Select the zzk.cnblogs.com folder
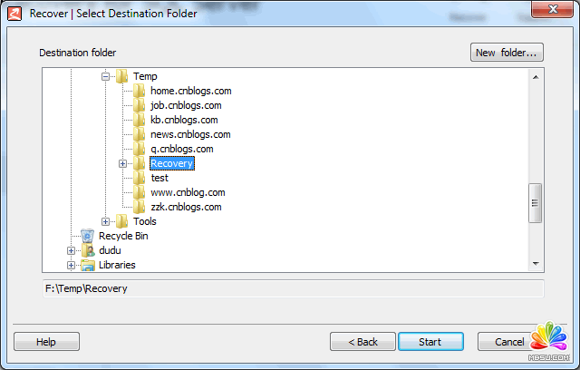The height and width of the screenshot is (370, 580). [x=187, y=207]
